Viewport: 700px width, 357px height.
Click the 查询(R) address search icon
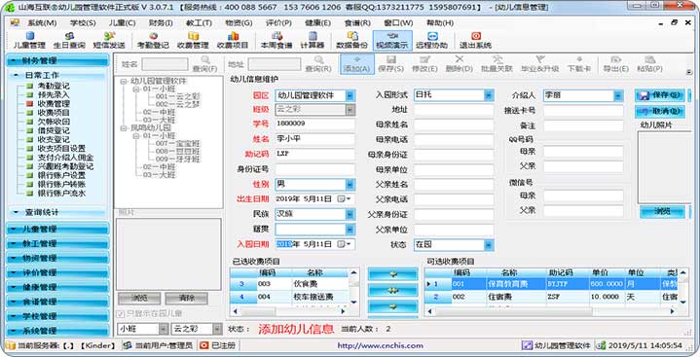[318, 64]
